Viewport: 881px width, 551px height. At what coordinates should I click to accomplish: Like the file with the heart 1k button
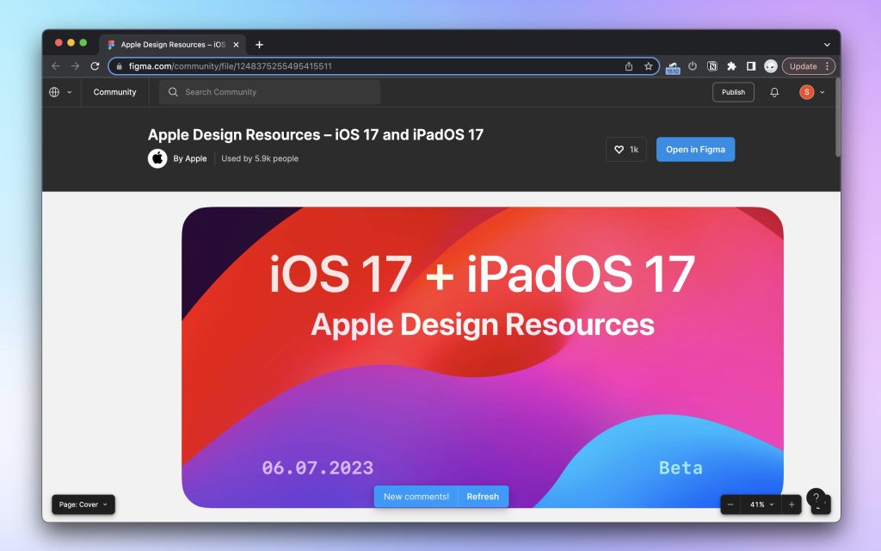point(626,150)
